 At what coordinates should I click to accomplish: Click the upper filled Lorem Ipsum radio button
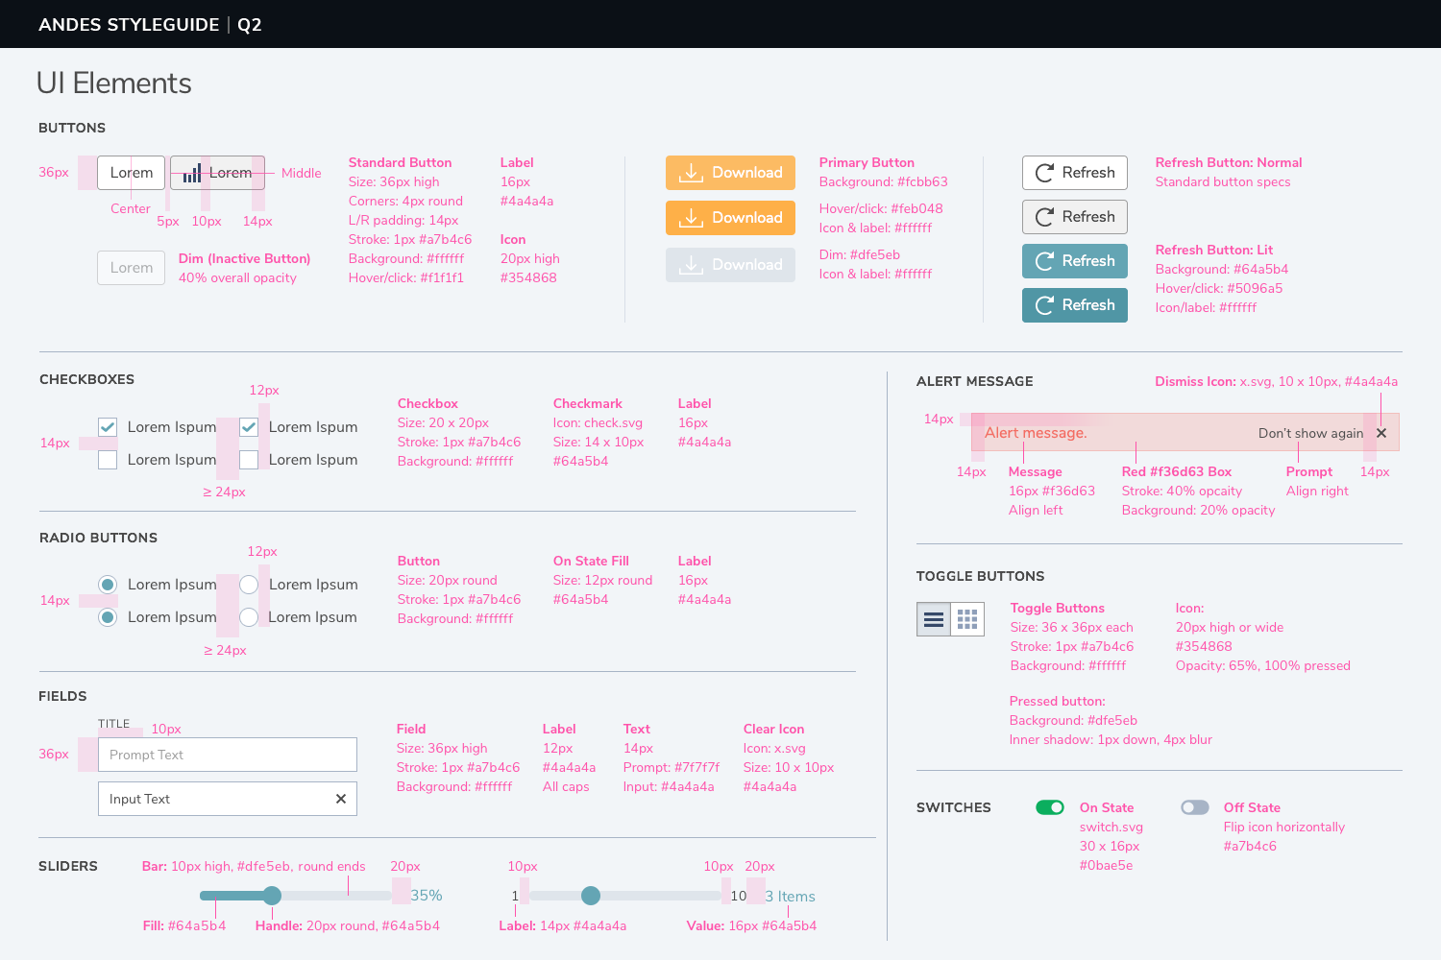click(x=108, y=585)
